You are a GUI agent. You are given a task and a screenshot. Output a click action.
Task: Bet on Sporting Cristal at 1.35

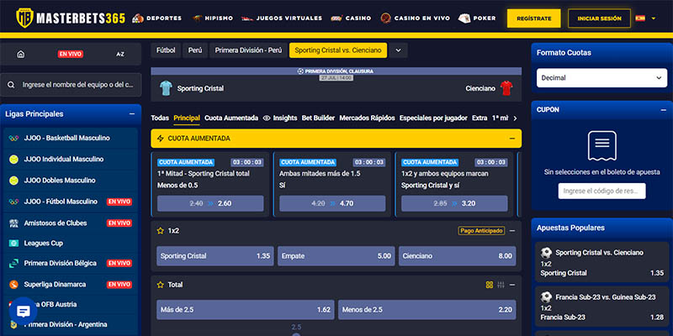pyautogui.click(x=215, y=256)
